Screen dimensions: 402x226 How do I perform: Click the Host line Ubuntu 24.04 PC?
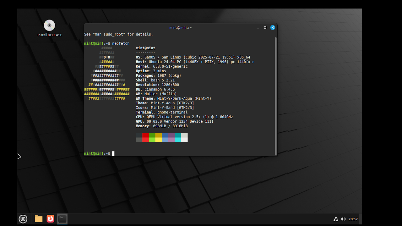[195, 62]
